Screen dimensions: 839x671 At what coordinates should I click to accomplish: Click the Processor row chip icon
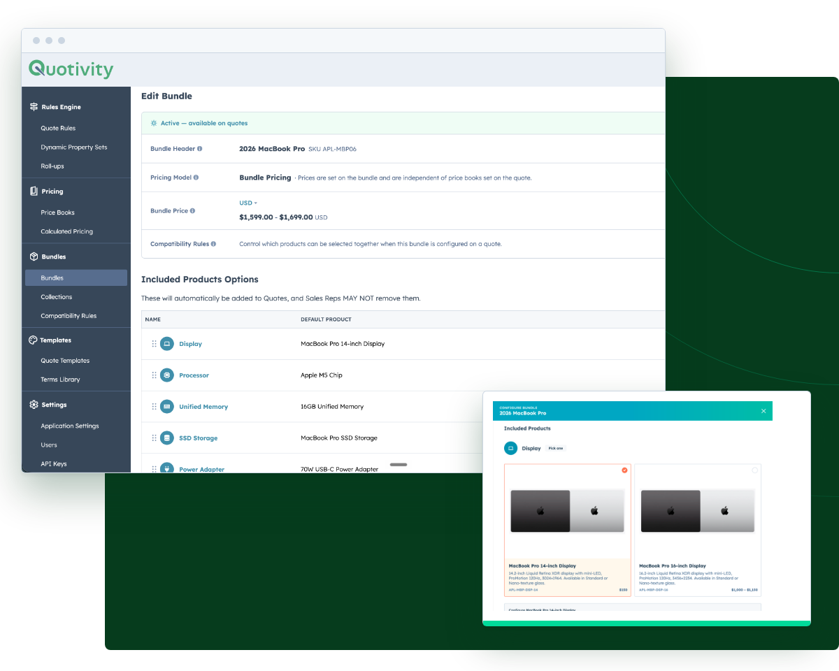click(166, 375)
